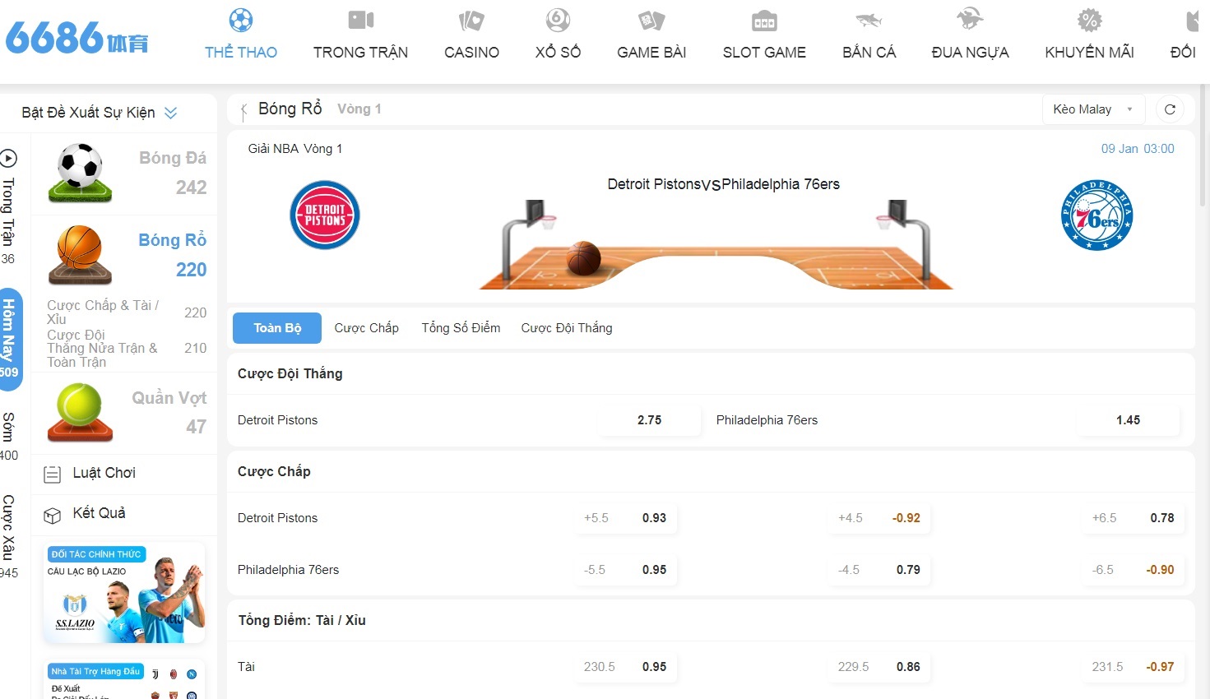
Task: Open the Bắn Cá fish icon
Action: tap(869, 21)
